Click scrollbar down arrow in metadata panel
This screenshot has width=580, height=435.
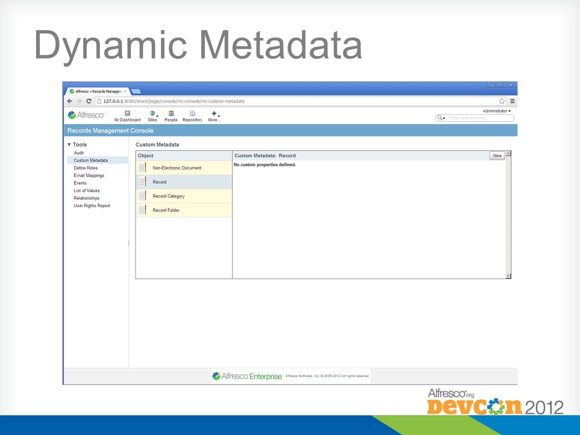point(508,276)
